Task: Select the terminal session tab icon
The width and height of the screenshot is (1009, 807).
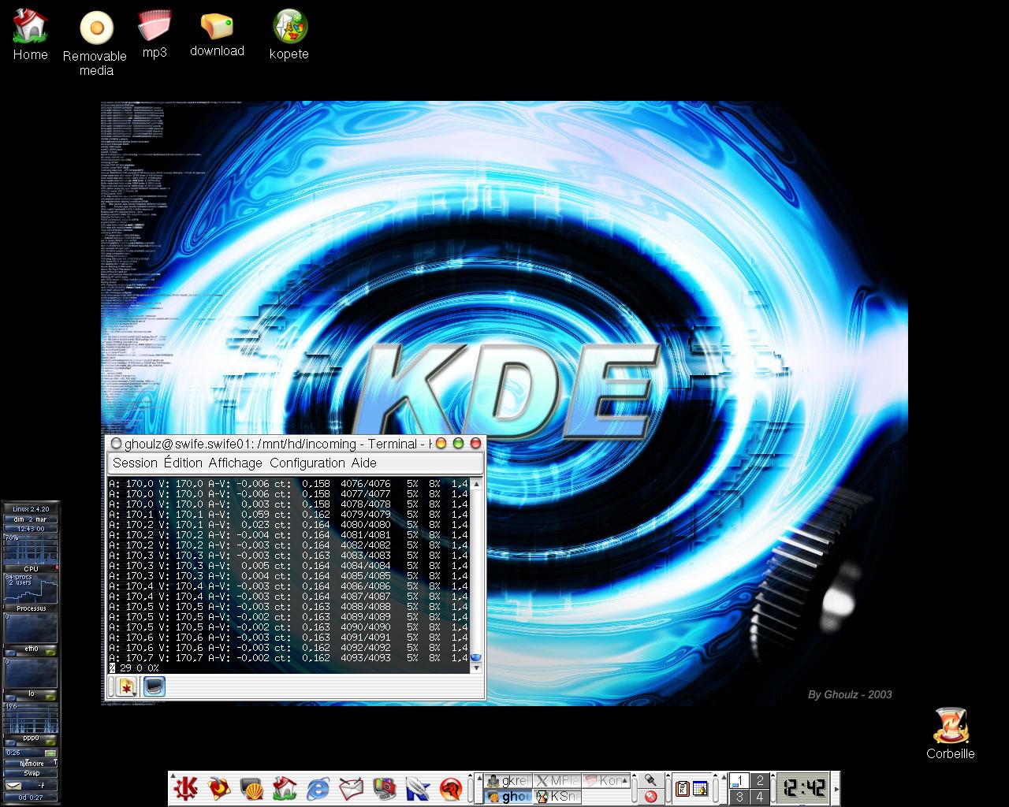Action: pyautogui.click(x=154, y=686)
